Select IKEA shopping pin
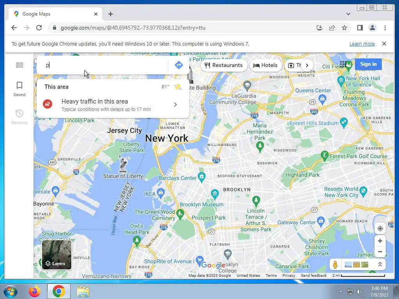This screenshot has width=399, height=299. 161,193
